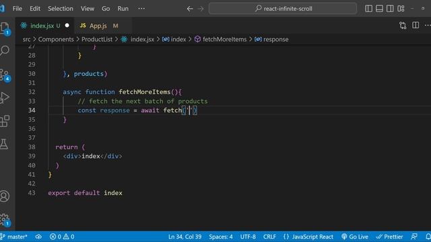The image size is (431, 242).
Task: Change indentation via Spaces: 4
Action: [x=220, y=237]
